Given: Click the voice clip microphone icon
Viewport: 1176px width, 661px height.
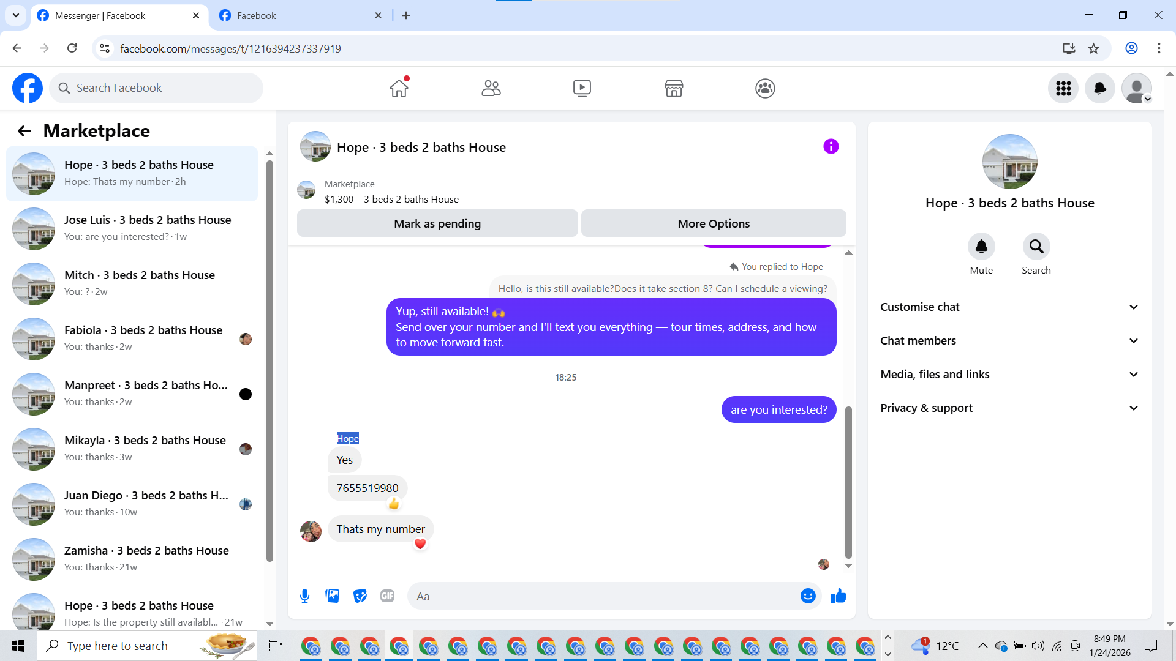Looking at the screenshot, I should point(304,596).
